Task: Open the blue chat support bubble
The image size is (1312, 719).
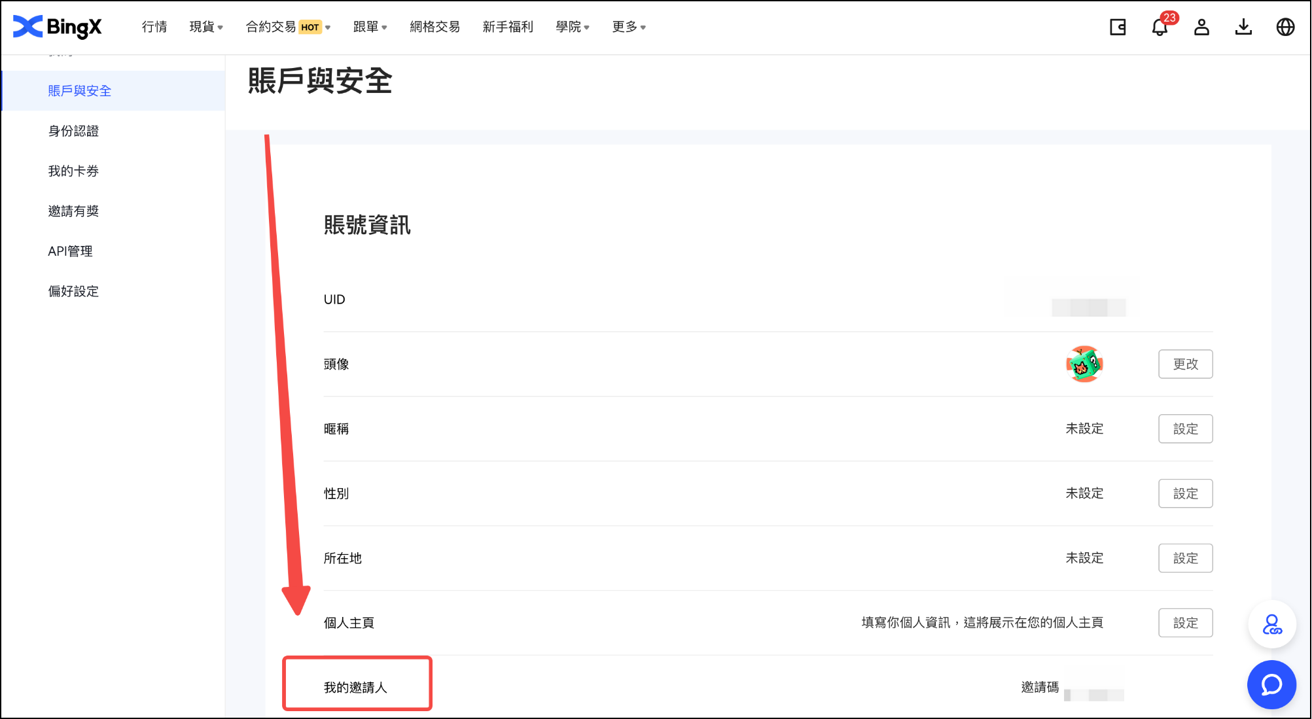Action: point(1271,684)
